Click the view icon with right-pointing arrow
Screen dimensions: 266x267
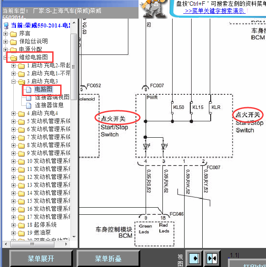pos(194,259)
